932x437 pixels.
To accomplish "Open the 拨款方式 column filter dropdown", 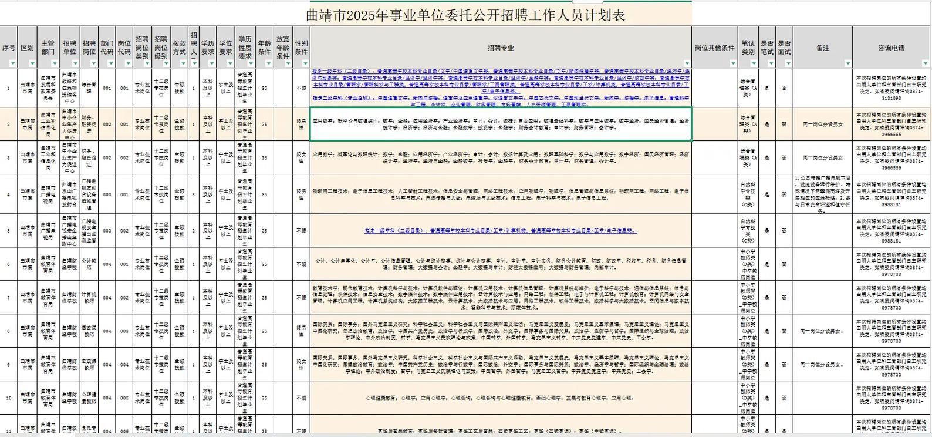I will pyautogui.click(x=184, y=63).
